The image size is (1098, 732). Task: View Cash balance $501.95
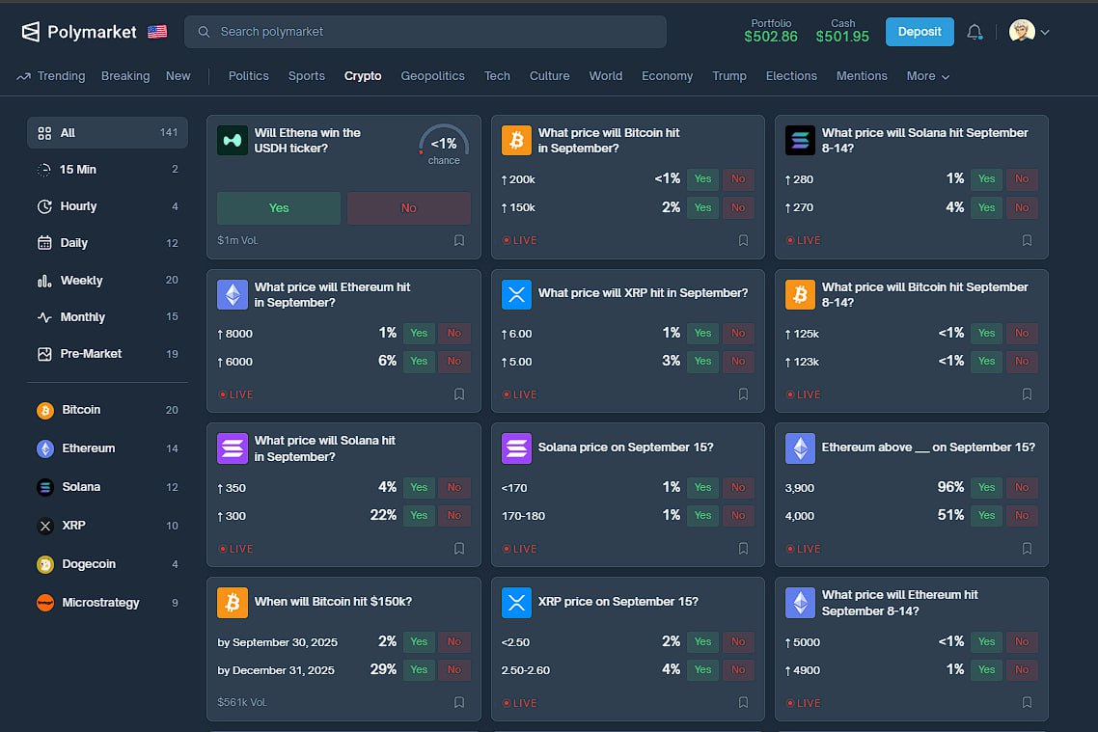[x=842, y=32]
